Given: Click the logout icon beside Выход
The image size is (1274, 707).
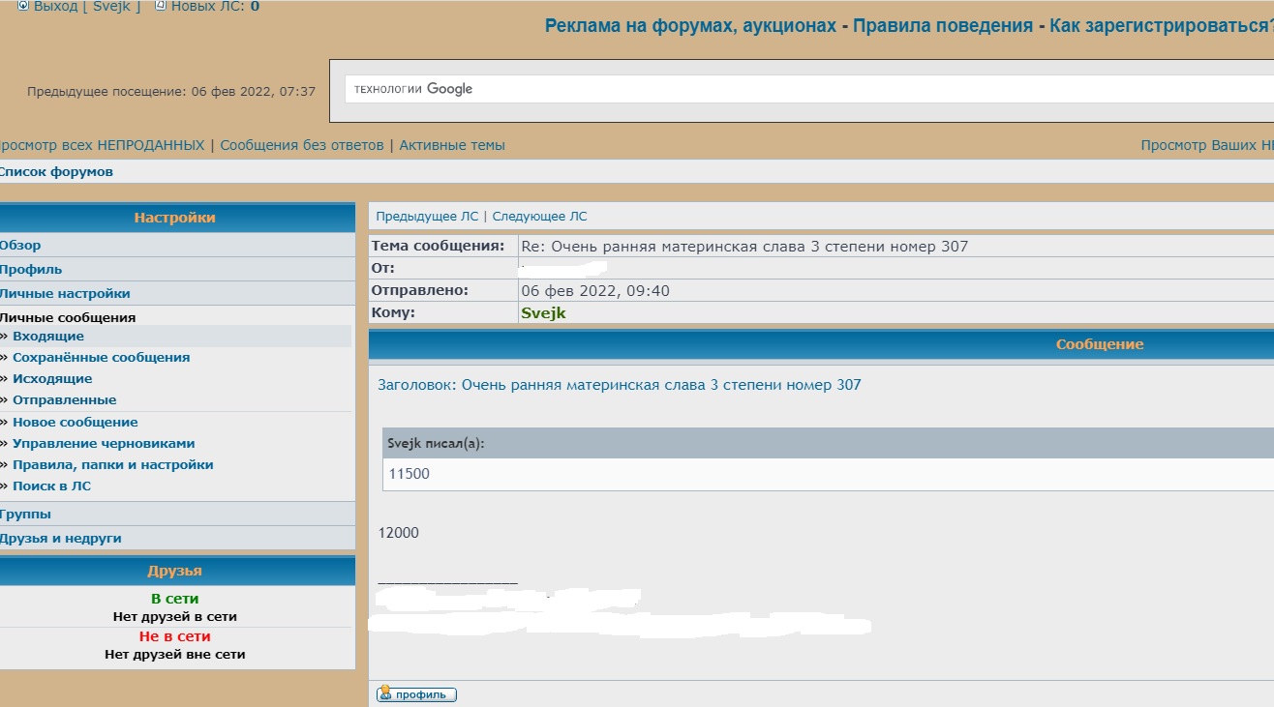Looking at the screenshot, I should (x=23, y=6).
